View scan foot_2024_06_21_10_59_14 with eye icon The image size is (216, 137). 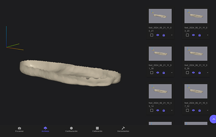click(x=158, y=110)
